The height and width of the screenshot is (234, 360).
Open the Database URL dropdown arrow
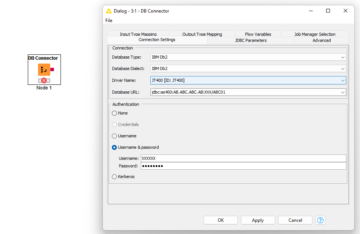point(343,92)
